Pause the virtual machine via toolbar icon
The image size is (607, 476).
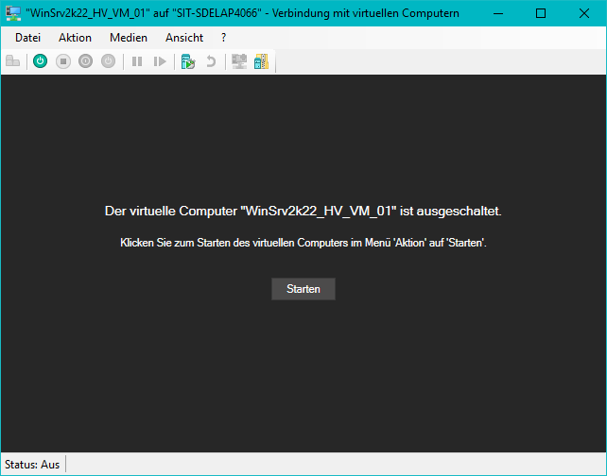[x=137, y=61]
